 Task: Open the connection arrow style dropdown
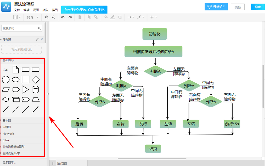click(131, 17)
